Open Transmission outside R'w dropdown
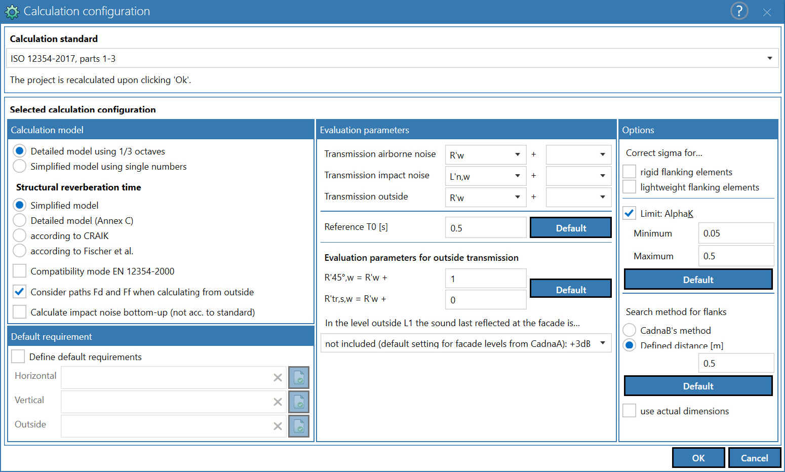785x472 pixels. point(486,197)
